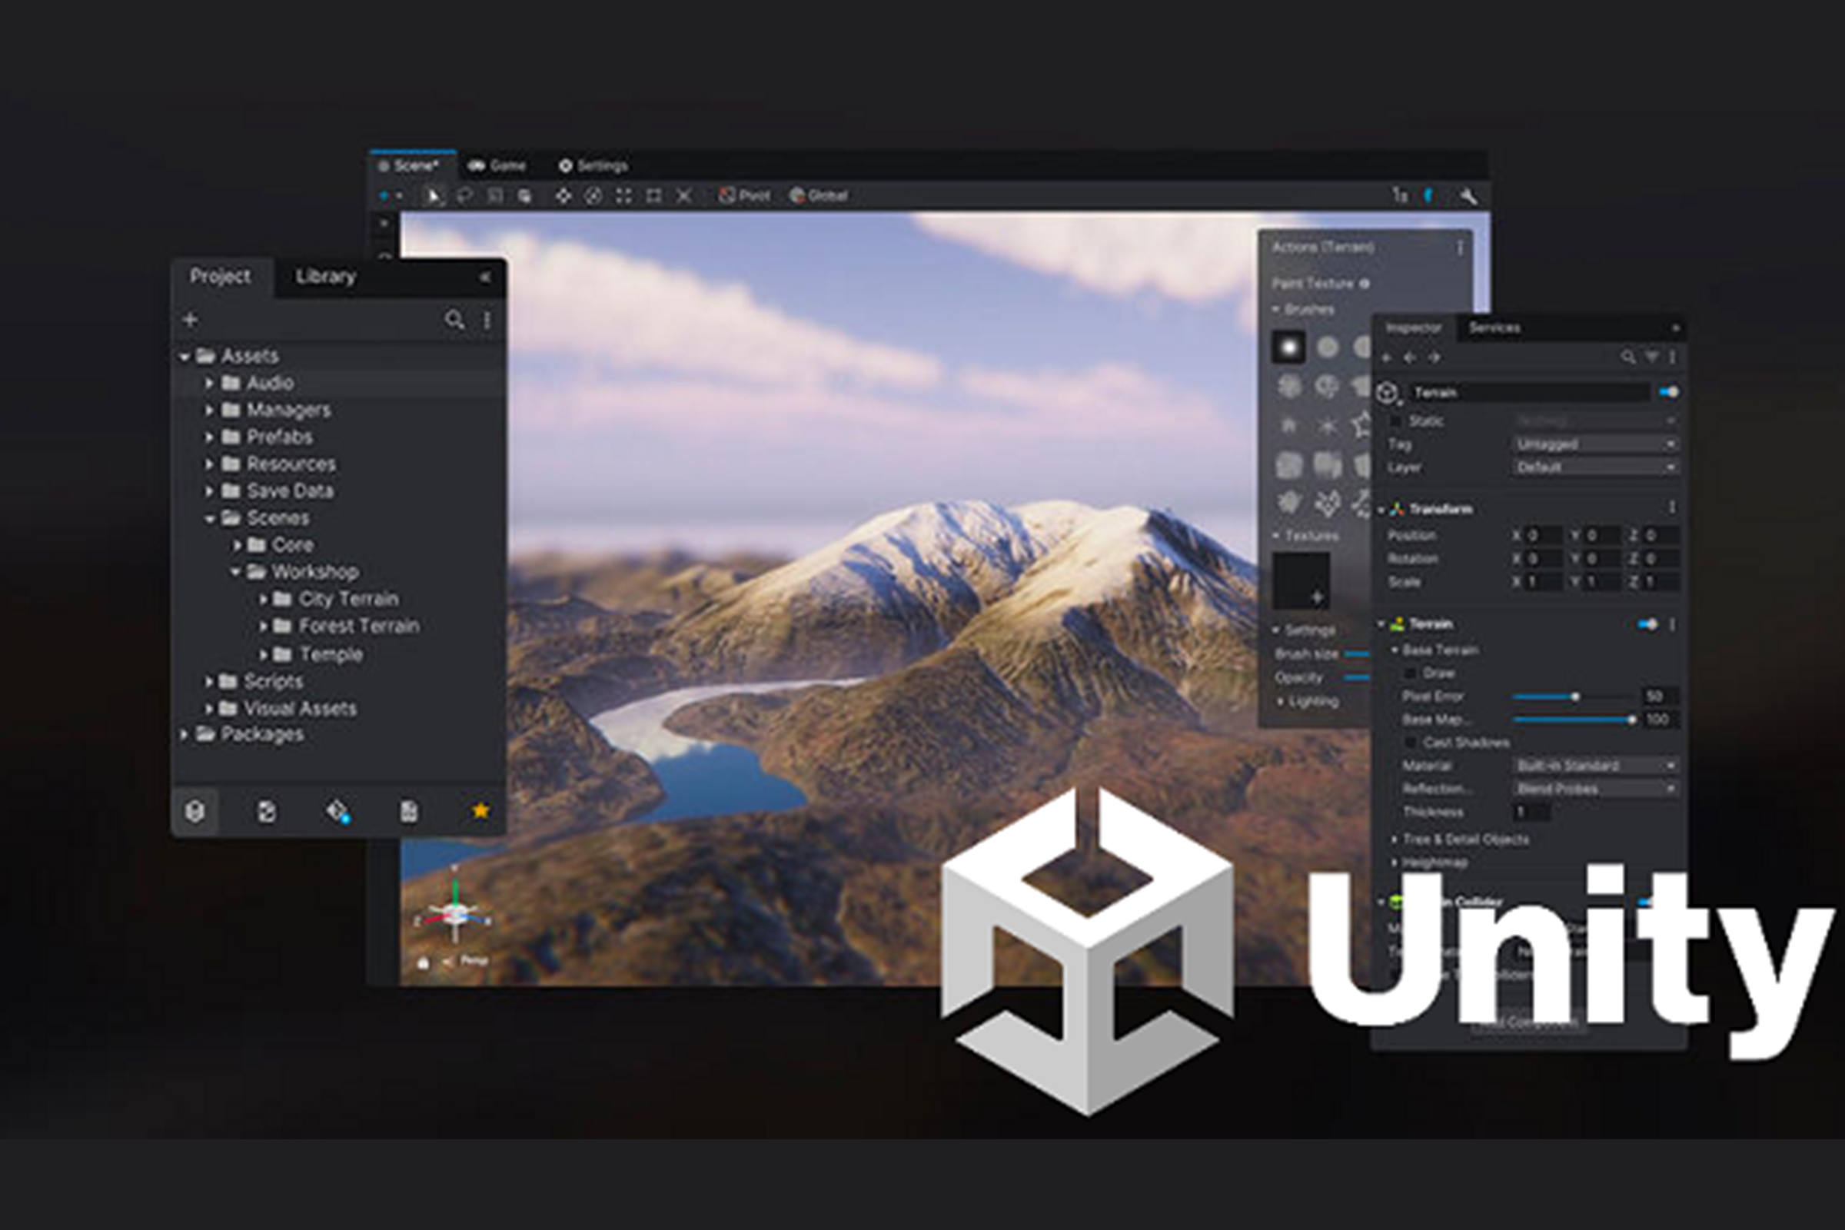The image size is (1845, 1230).
Task: Click the Inspector search magnifier icon
Action: pos(1627,357)
